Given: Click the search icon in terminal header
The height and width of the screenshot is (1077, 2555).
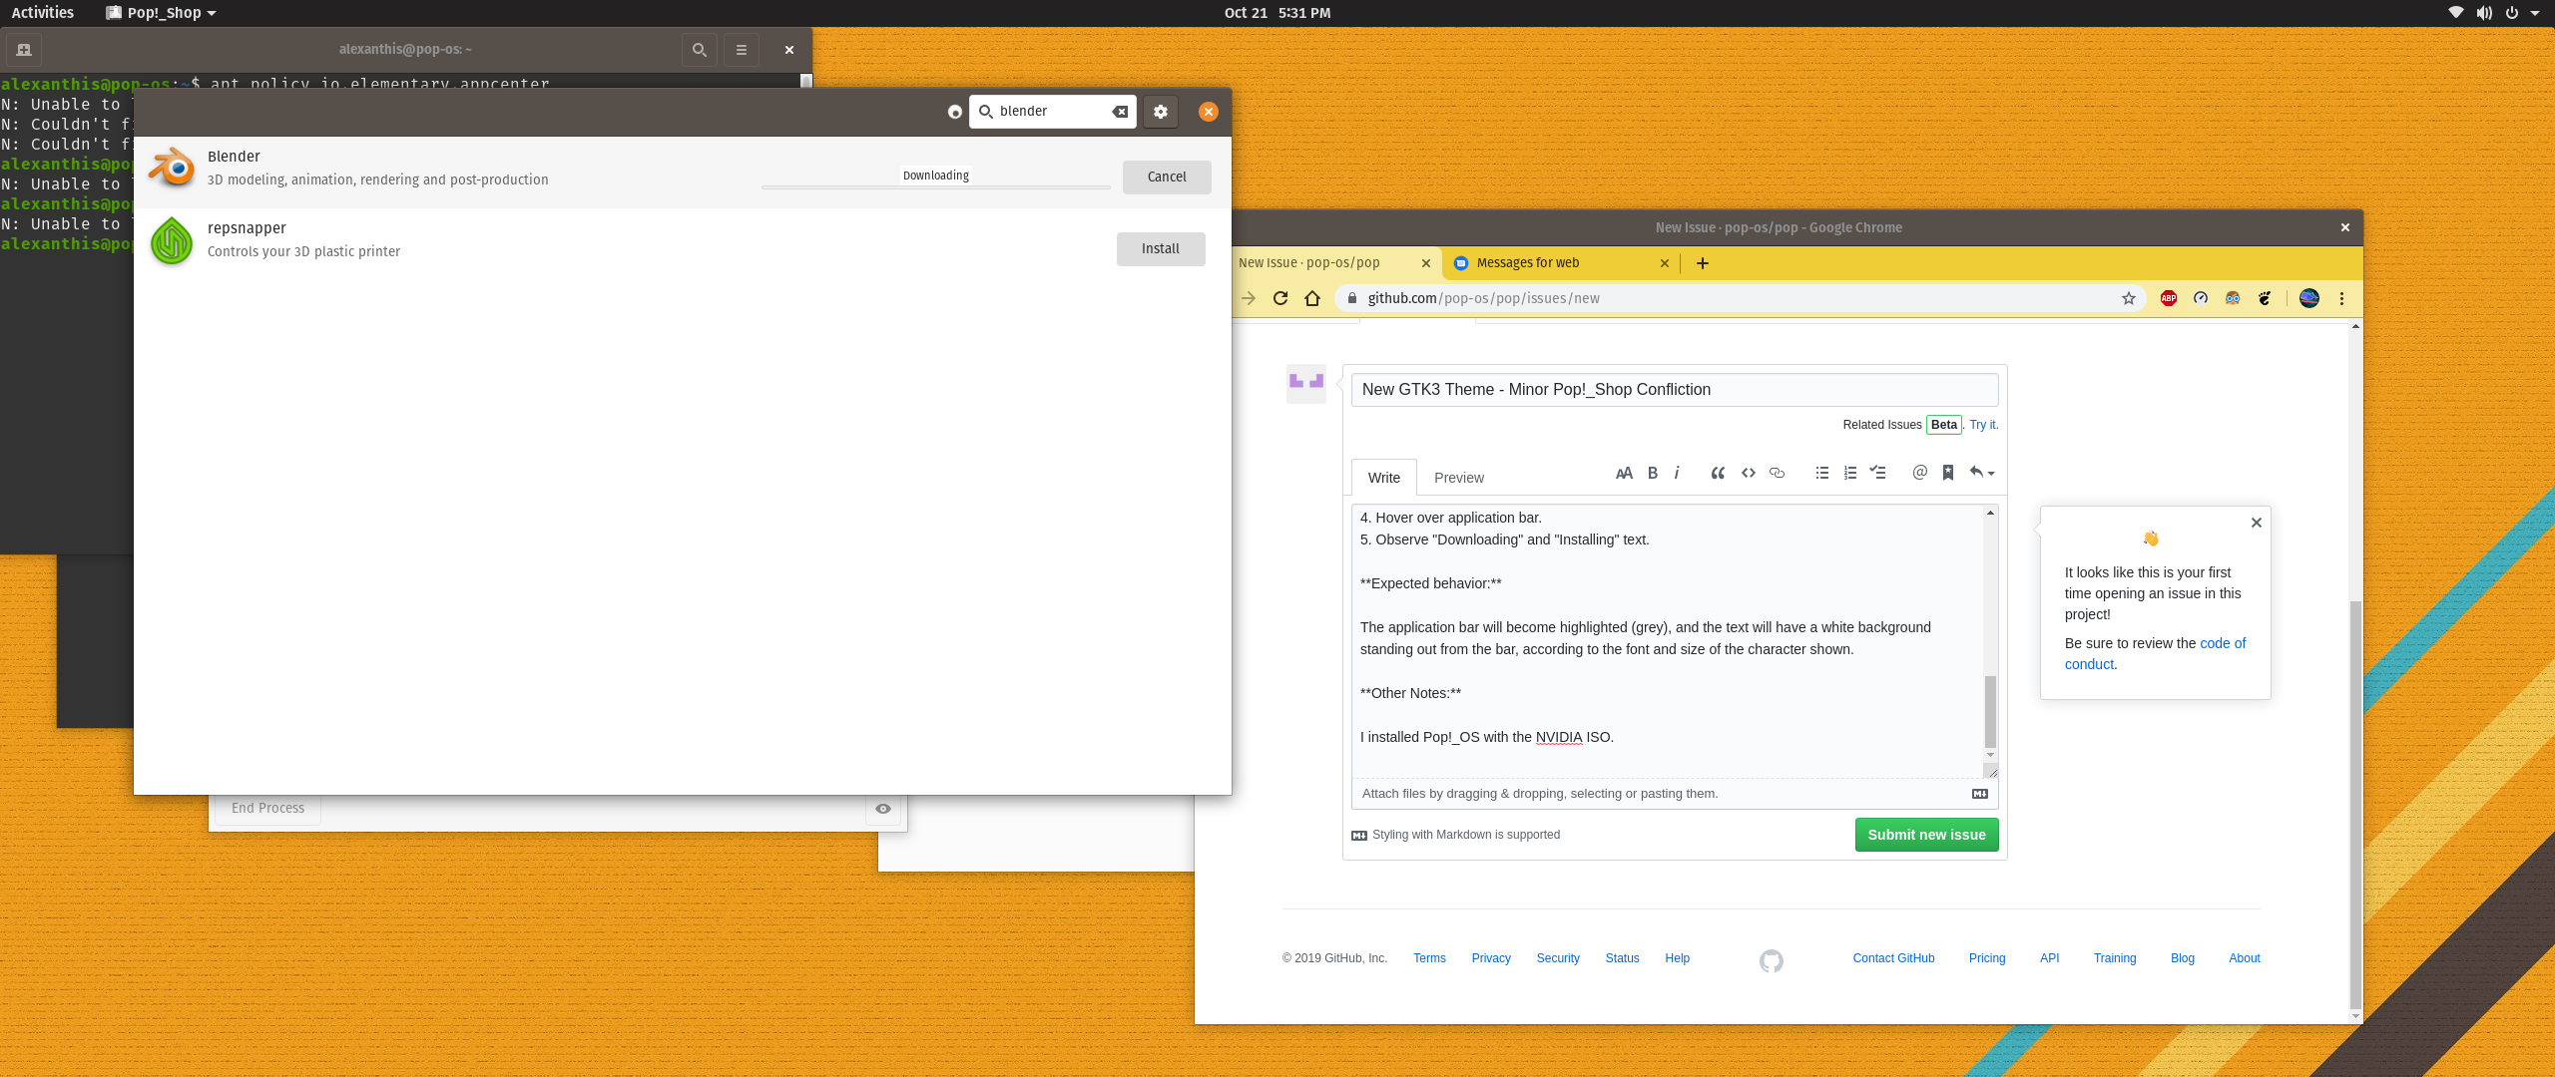Looking at the screenshot, I should tap(700, 50).
